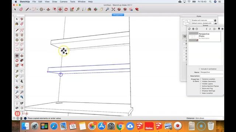Click Zoom Extents in top toolbar
Viewport: 236px width, 132px height.
point(113,10)
